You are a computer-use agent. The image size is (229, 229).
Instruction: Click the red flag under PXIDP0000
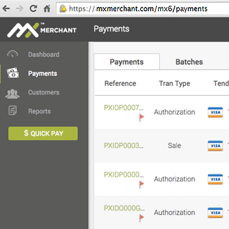(141, 184)
